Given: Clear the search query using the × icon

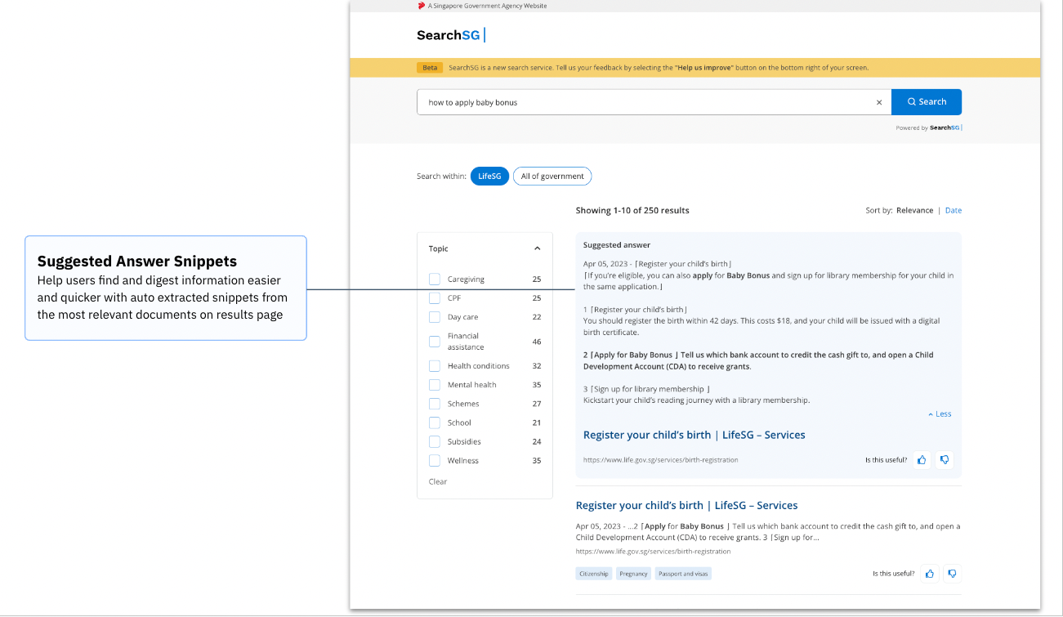Looking at the screenshot, I should tap(878, 101).
